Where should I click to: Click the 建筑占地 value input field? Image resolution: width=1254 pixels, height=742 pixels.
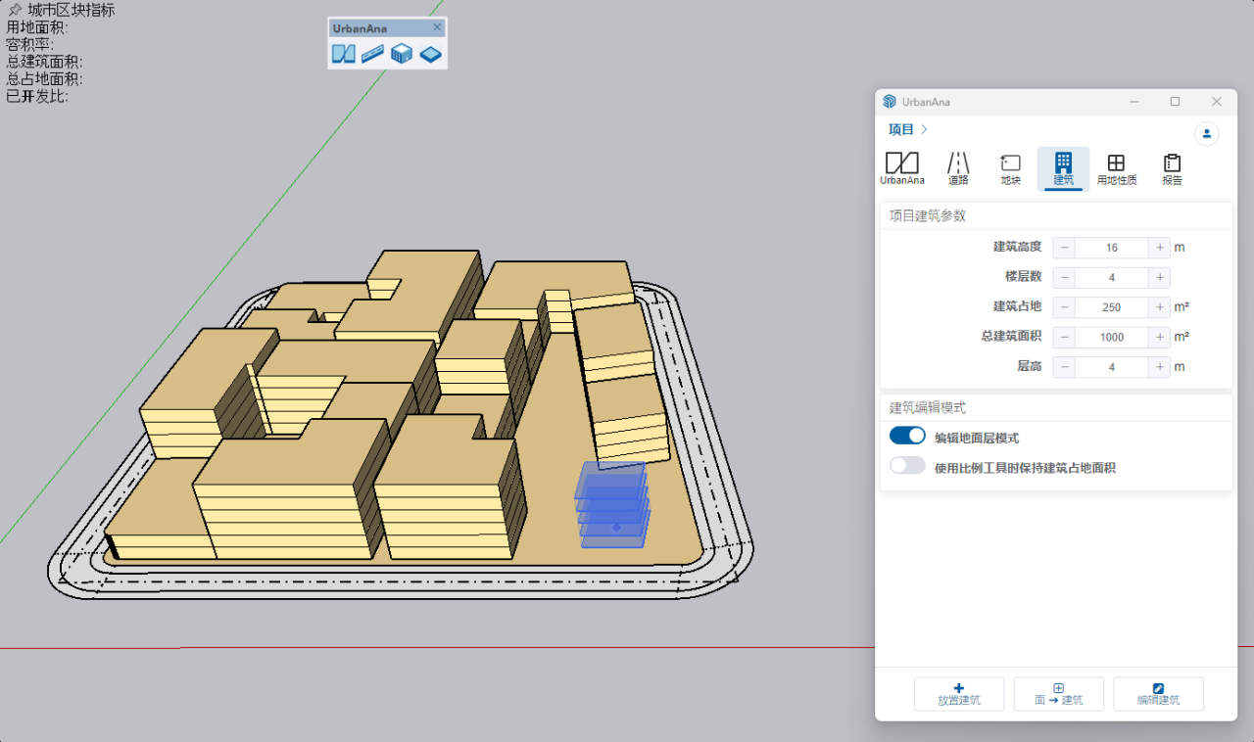pyautogui.click(x=1111, y=307)
